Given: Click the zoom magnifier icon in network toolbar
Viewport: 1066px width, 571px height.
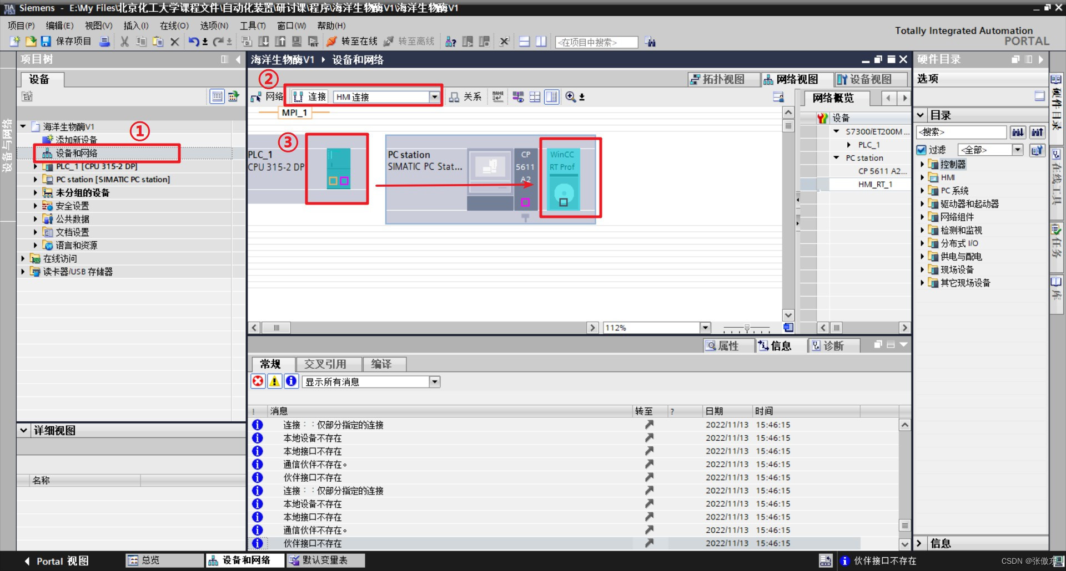Looking at the screenshot, I should pos(570,97).
